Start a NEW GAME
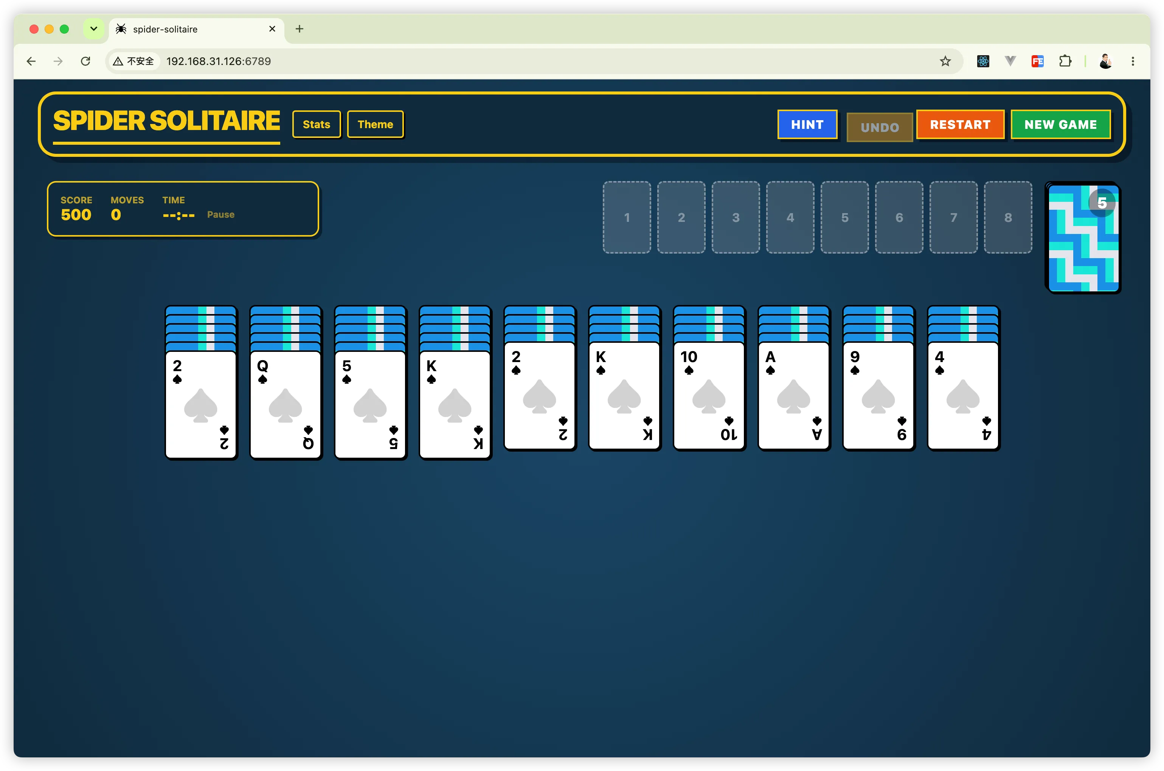 pyautogui.click(x=1060, y=124)
